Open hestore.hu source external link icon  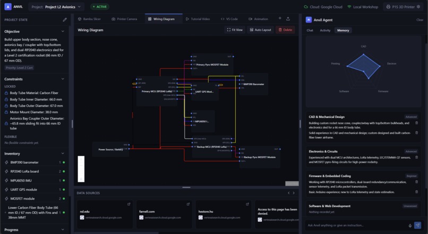click(247, 204)
